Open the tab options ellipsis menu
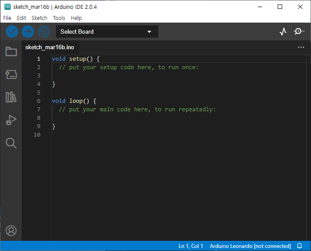 [x=301, y=47]
